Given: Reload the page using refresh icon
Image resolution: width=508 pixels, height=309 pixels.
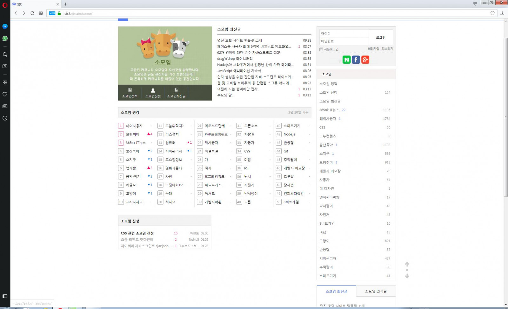Looking at the screenshot, I should 32,13.
